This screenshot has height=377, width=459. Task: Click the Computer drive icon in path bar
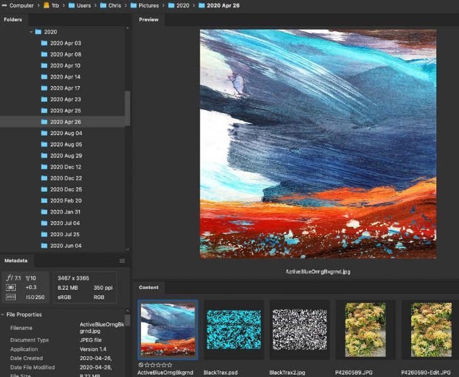(x=4, y=5)
